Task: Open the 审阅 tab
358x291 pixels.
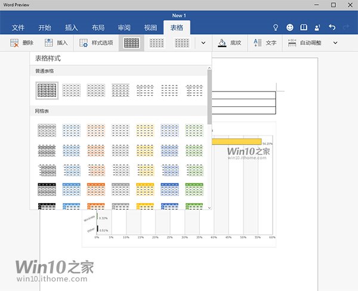Action: [x=124, y=27]
